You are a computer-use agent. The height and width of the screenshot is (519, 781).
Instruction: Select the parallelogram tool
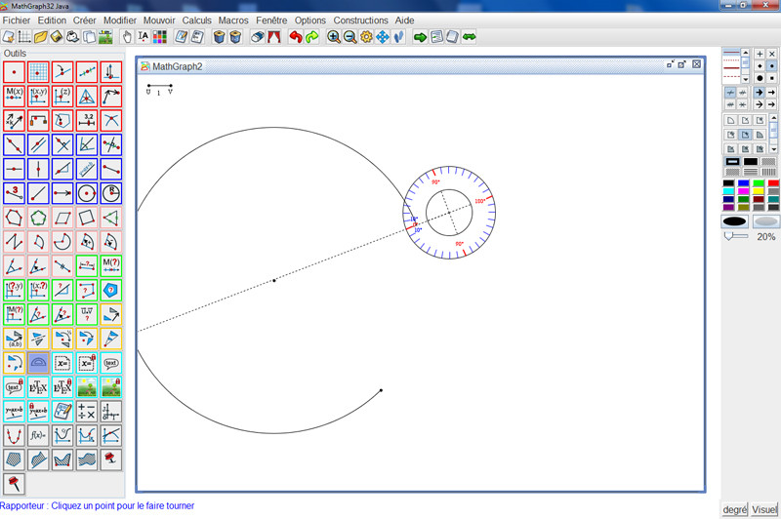point(62,218)
